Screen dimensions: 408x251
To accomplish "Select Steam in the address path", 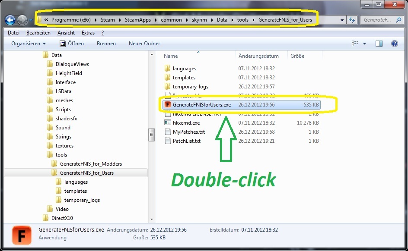I will click(108, 20).
